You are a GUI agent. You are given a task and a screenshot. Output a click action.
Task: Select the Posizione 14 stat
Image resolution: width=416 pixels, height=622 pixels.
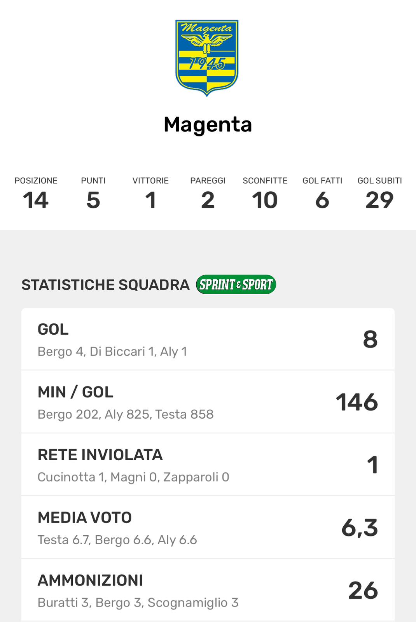[36, 194]
